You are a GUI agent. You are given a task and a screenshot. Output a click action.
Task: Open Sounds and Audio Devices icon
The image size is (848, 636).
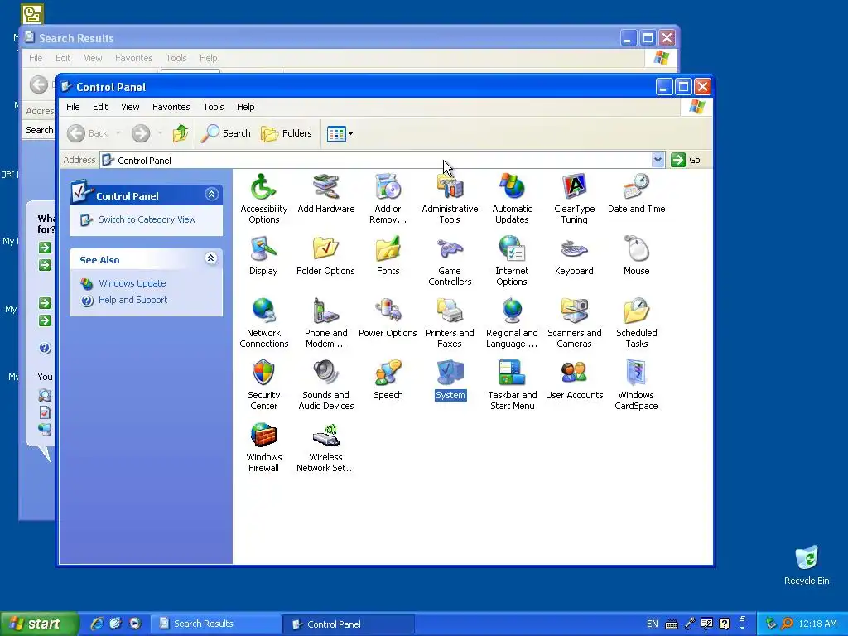click(x=325, y=373)
